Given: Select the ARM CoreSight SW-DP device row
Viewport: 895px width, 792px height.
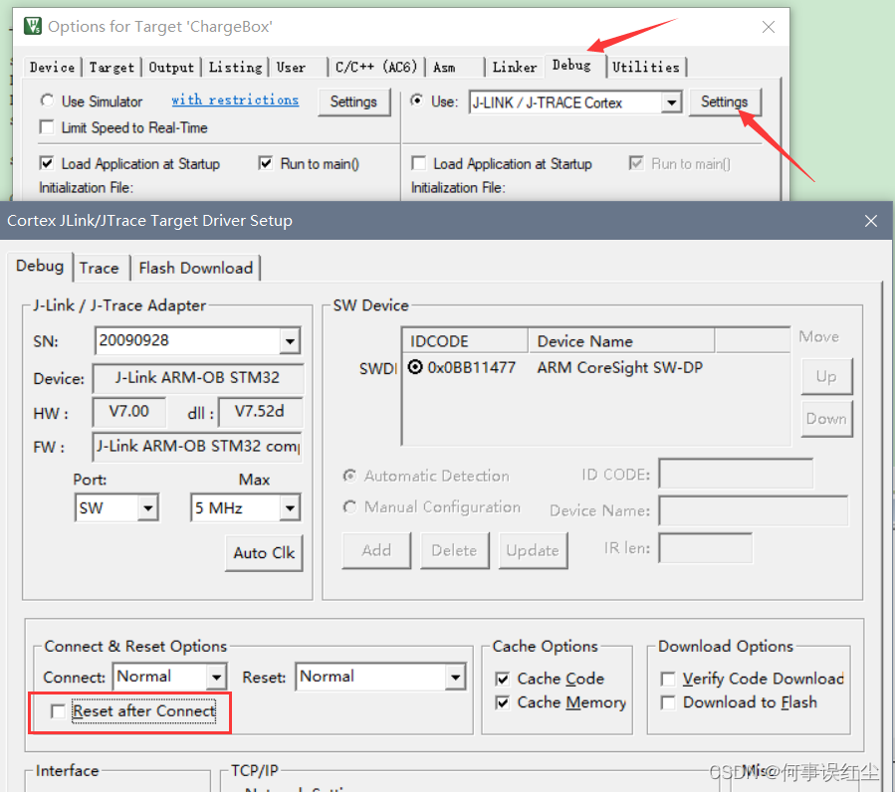Looking at the screenshot, I should [x=620, y=367].
